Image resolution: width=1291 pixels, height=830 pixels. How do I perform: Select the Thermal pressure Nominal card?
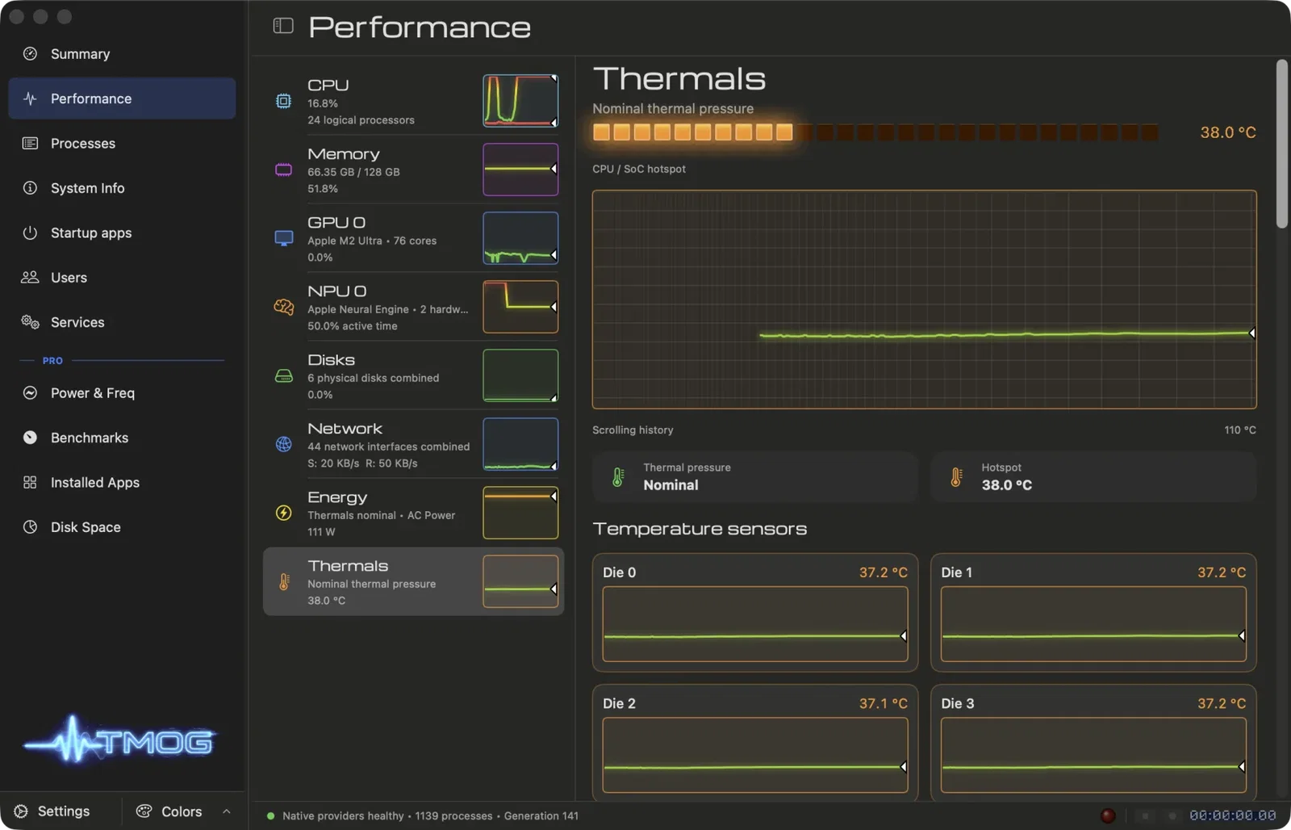tap(755, 476)
